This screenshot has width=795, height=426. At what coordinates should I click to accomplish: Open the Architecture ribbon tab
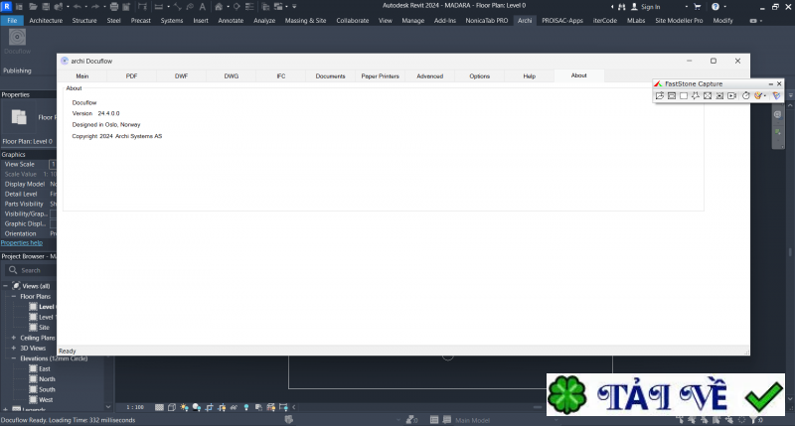pos(46,20)
